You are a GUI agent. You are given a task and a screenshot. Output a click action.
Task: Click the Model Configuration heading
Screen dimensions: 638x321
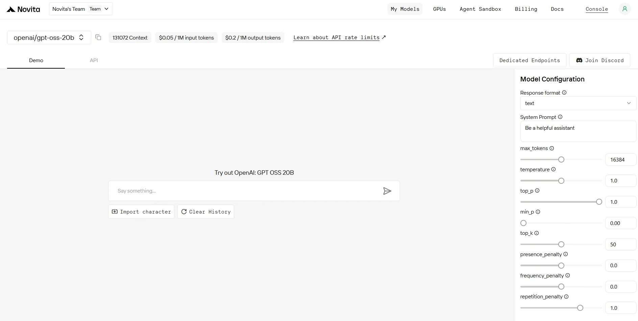coord(553,79)
